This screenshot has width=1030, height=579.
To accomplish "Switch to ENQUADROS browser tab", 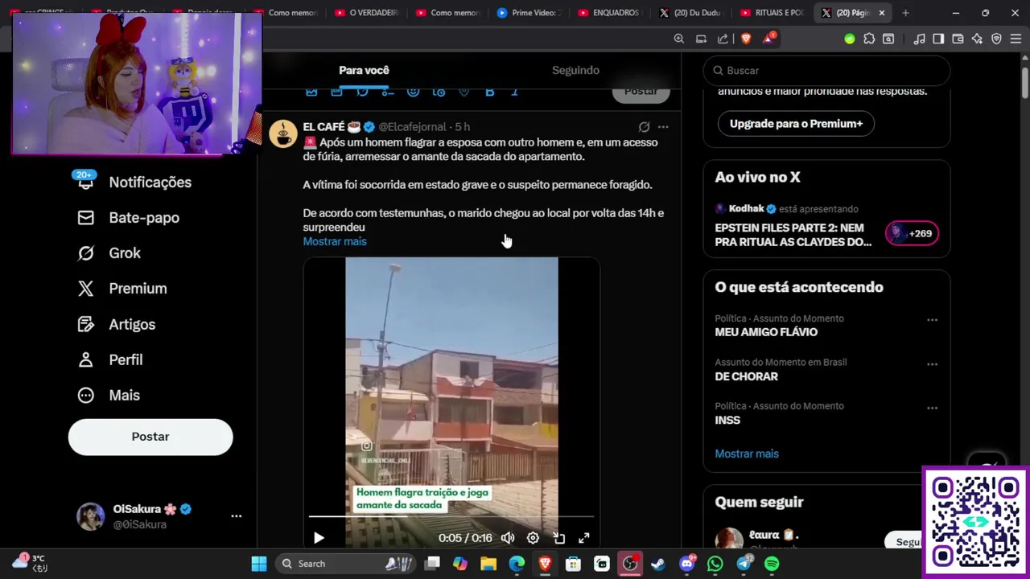I will pos(610,13).
